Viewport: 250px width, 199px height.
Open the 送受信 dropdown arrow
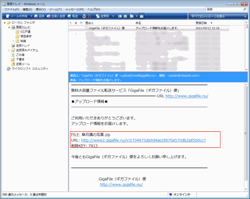point(113,16)
